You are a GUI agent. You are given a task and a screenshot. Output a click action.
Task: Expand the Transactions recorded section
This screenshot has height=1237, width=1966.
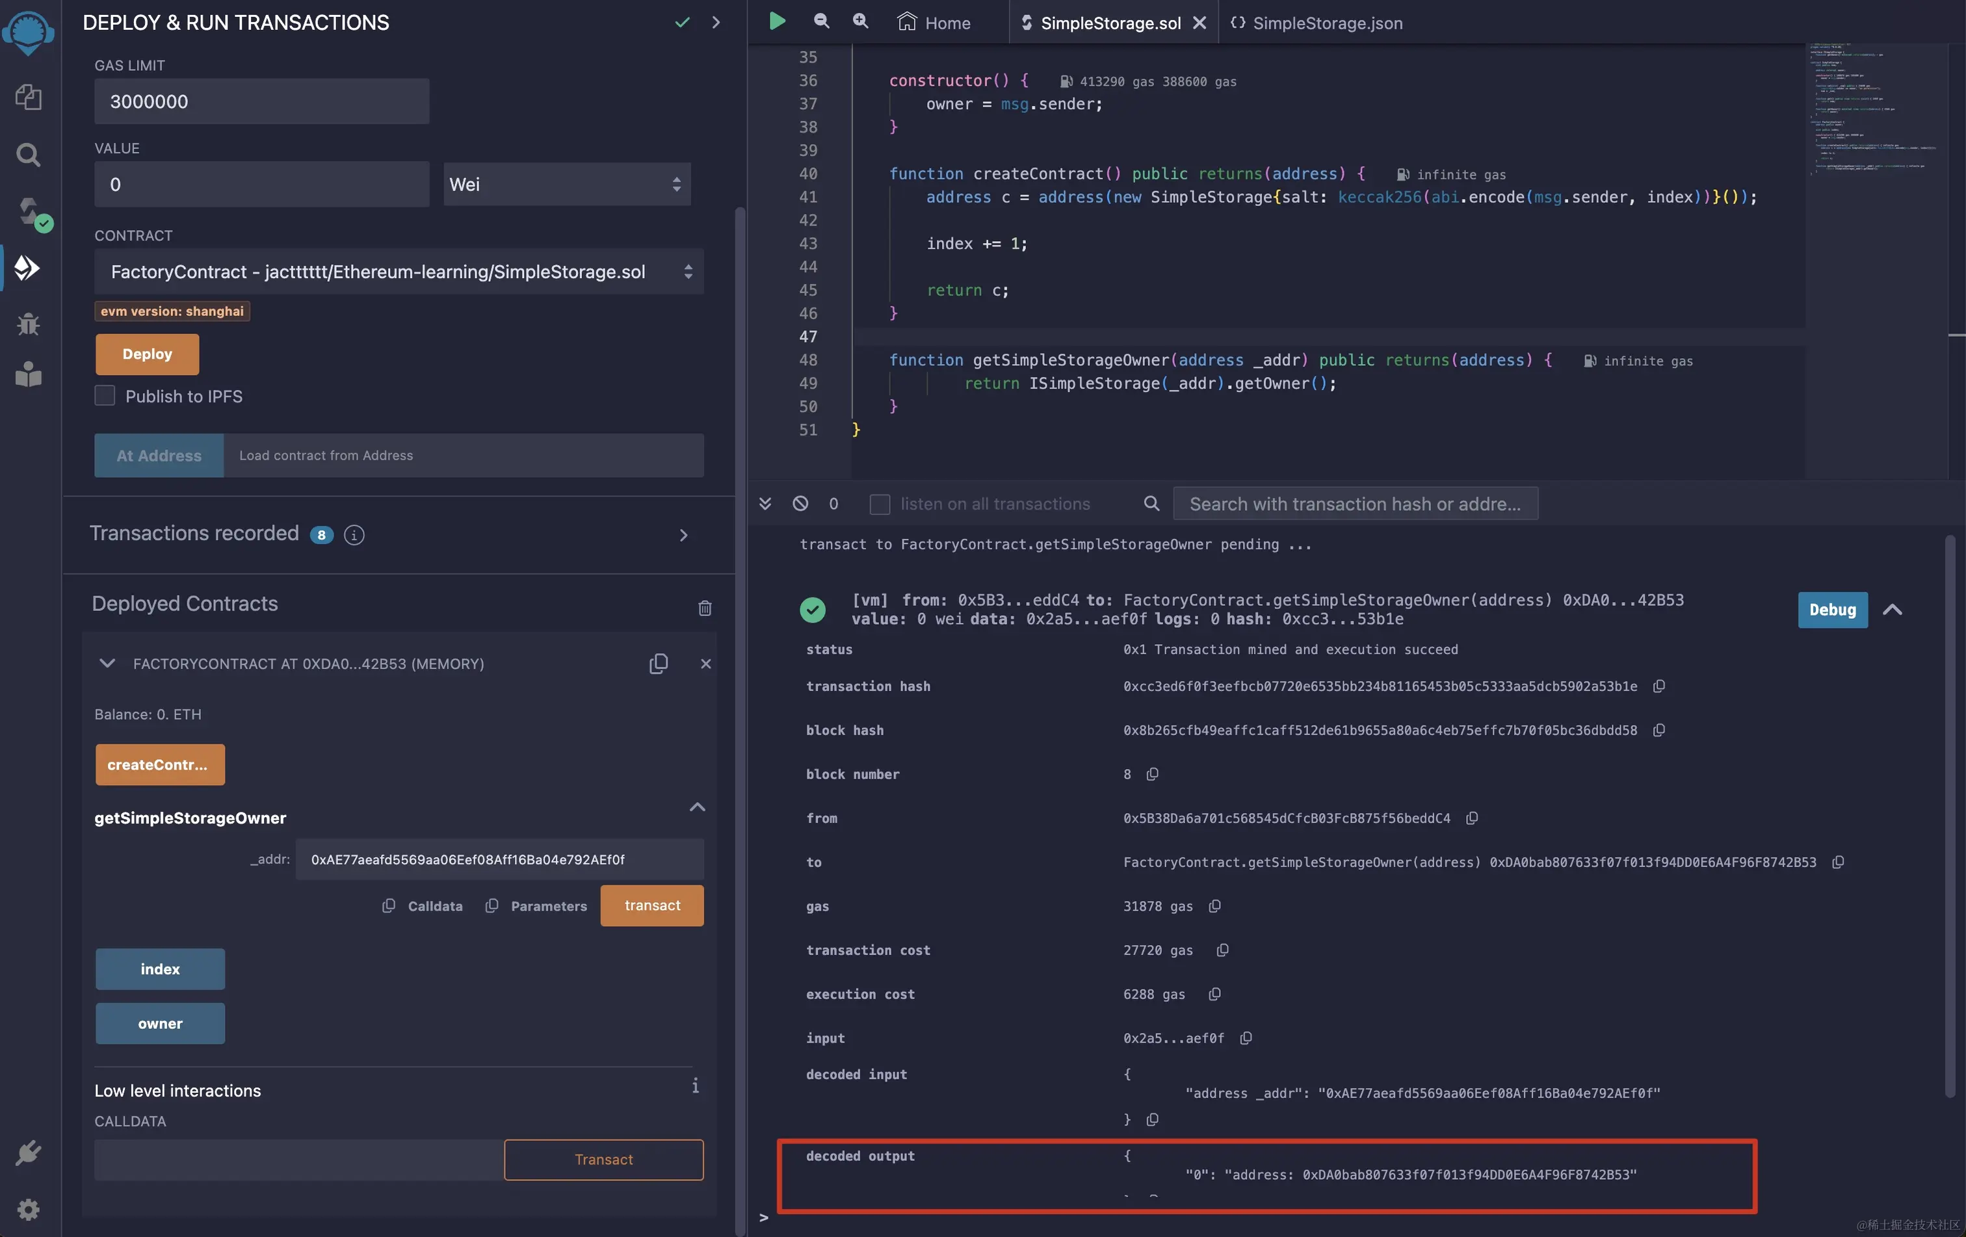pyautogui.click(x=683, y=535)
